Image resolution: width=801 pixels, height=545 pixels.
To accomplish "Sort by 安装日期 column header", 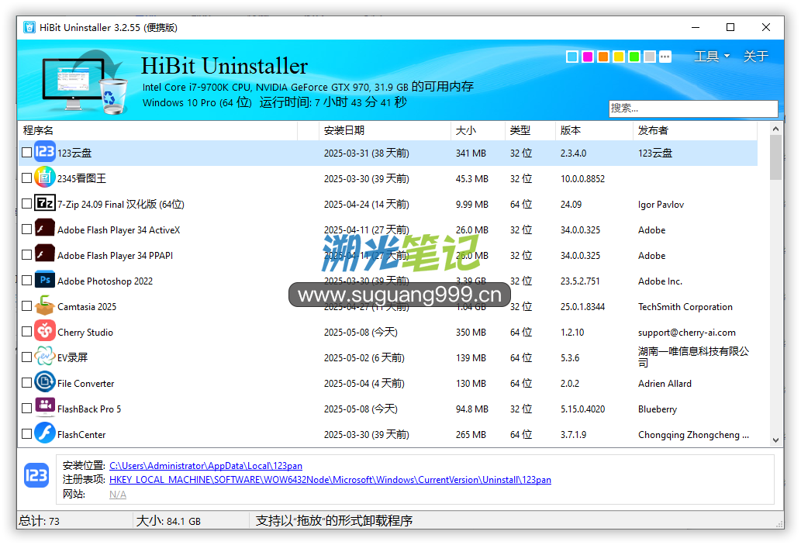I will [x=385, y=131].
